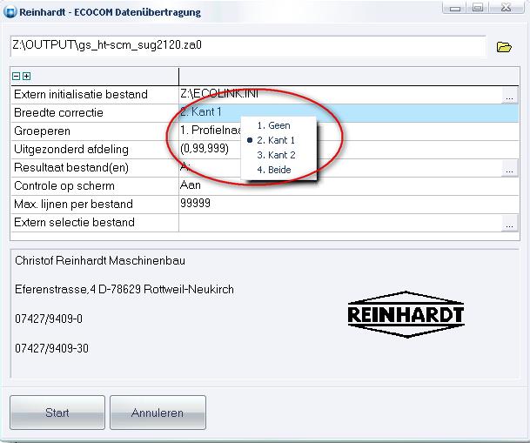Click the Uitgezonderd afdeling value (0,99,999)
Image resolution: width=530 pixels, height=443 pixels.
pyautogui.click(x=348, y=150)
